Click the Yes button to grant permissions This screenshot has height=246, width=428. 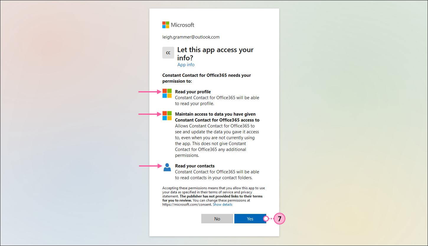tap(250, 219)
